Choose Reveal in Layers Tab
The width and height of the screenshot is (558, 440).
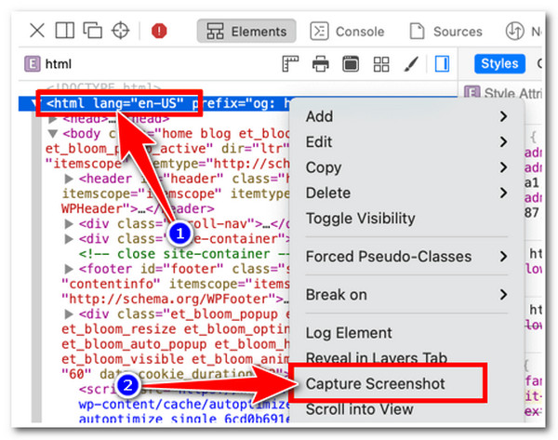(406, 357)
